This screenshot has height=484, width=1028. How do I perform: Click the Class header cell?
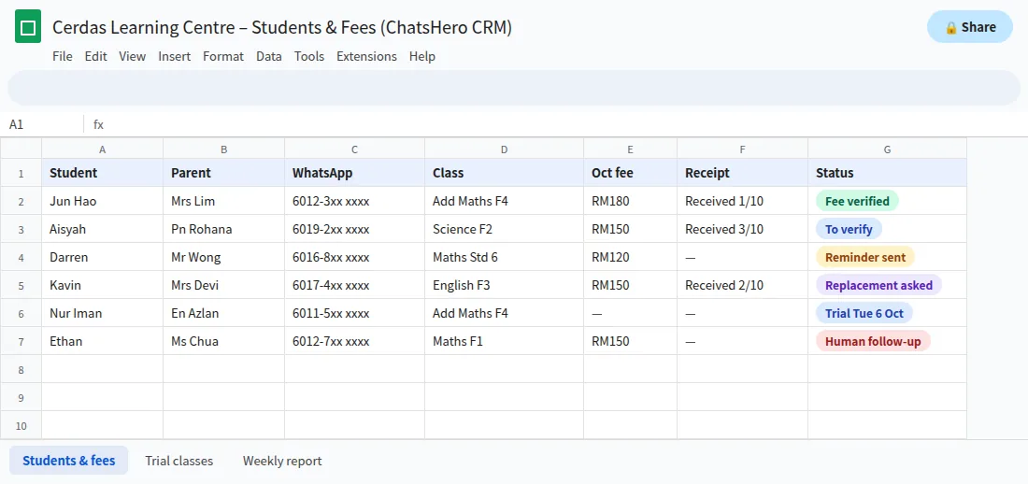(504, 173)
